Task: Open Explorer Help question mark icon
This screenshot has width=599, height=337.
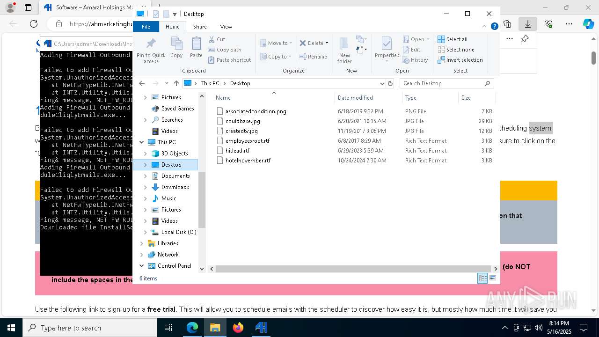Action: [494, 27]
